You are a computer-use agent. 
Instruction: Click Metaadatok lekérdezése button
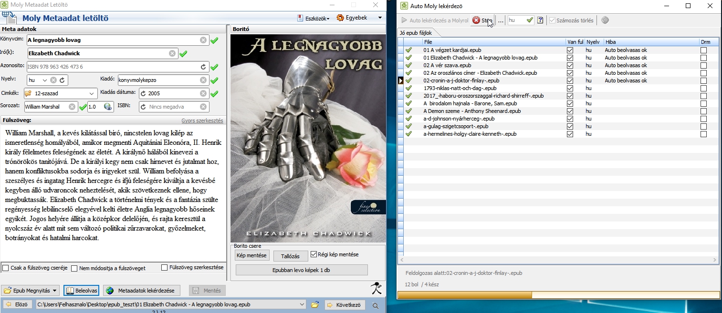[142, 291]
